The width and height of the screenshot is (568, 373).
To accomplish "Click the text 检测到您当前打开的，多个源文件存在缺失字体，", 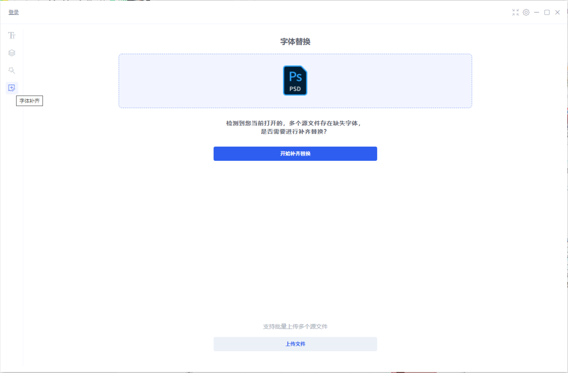I will (294, 123).
